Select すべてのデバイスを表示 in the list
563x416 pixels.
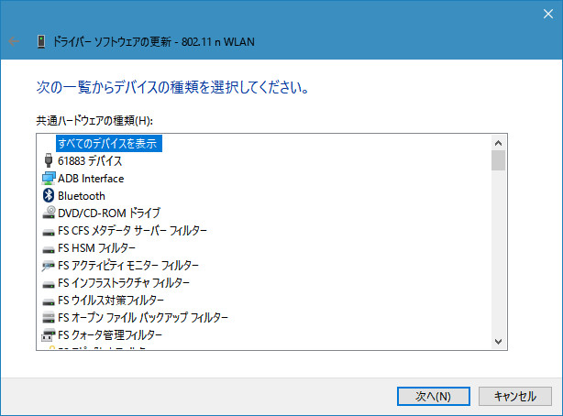coord(107,144)
